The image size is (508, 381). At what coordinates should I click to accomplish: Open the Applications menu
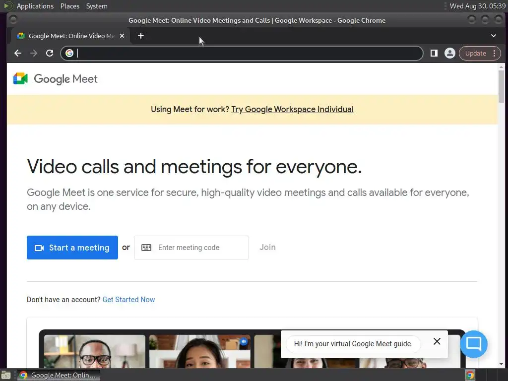point(35,6)
